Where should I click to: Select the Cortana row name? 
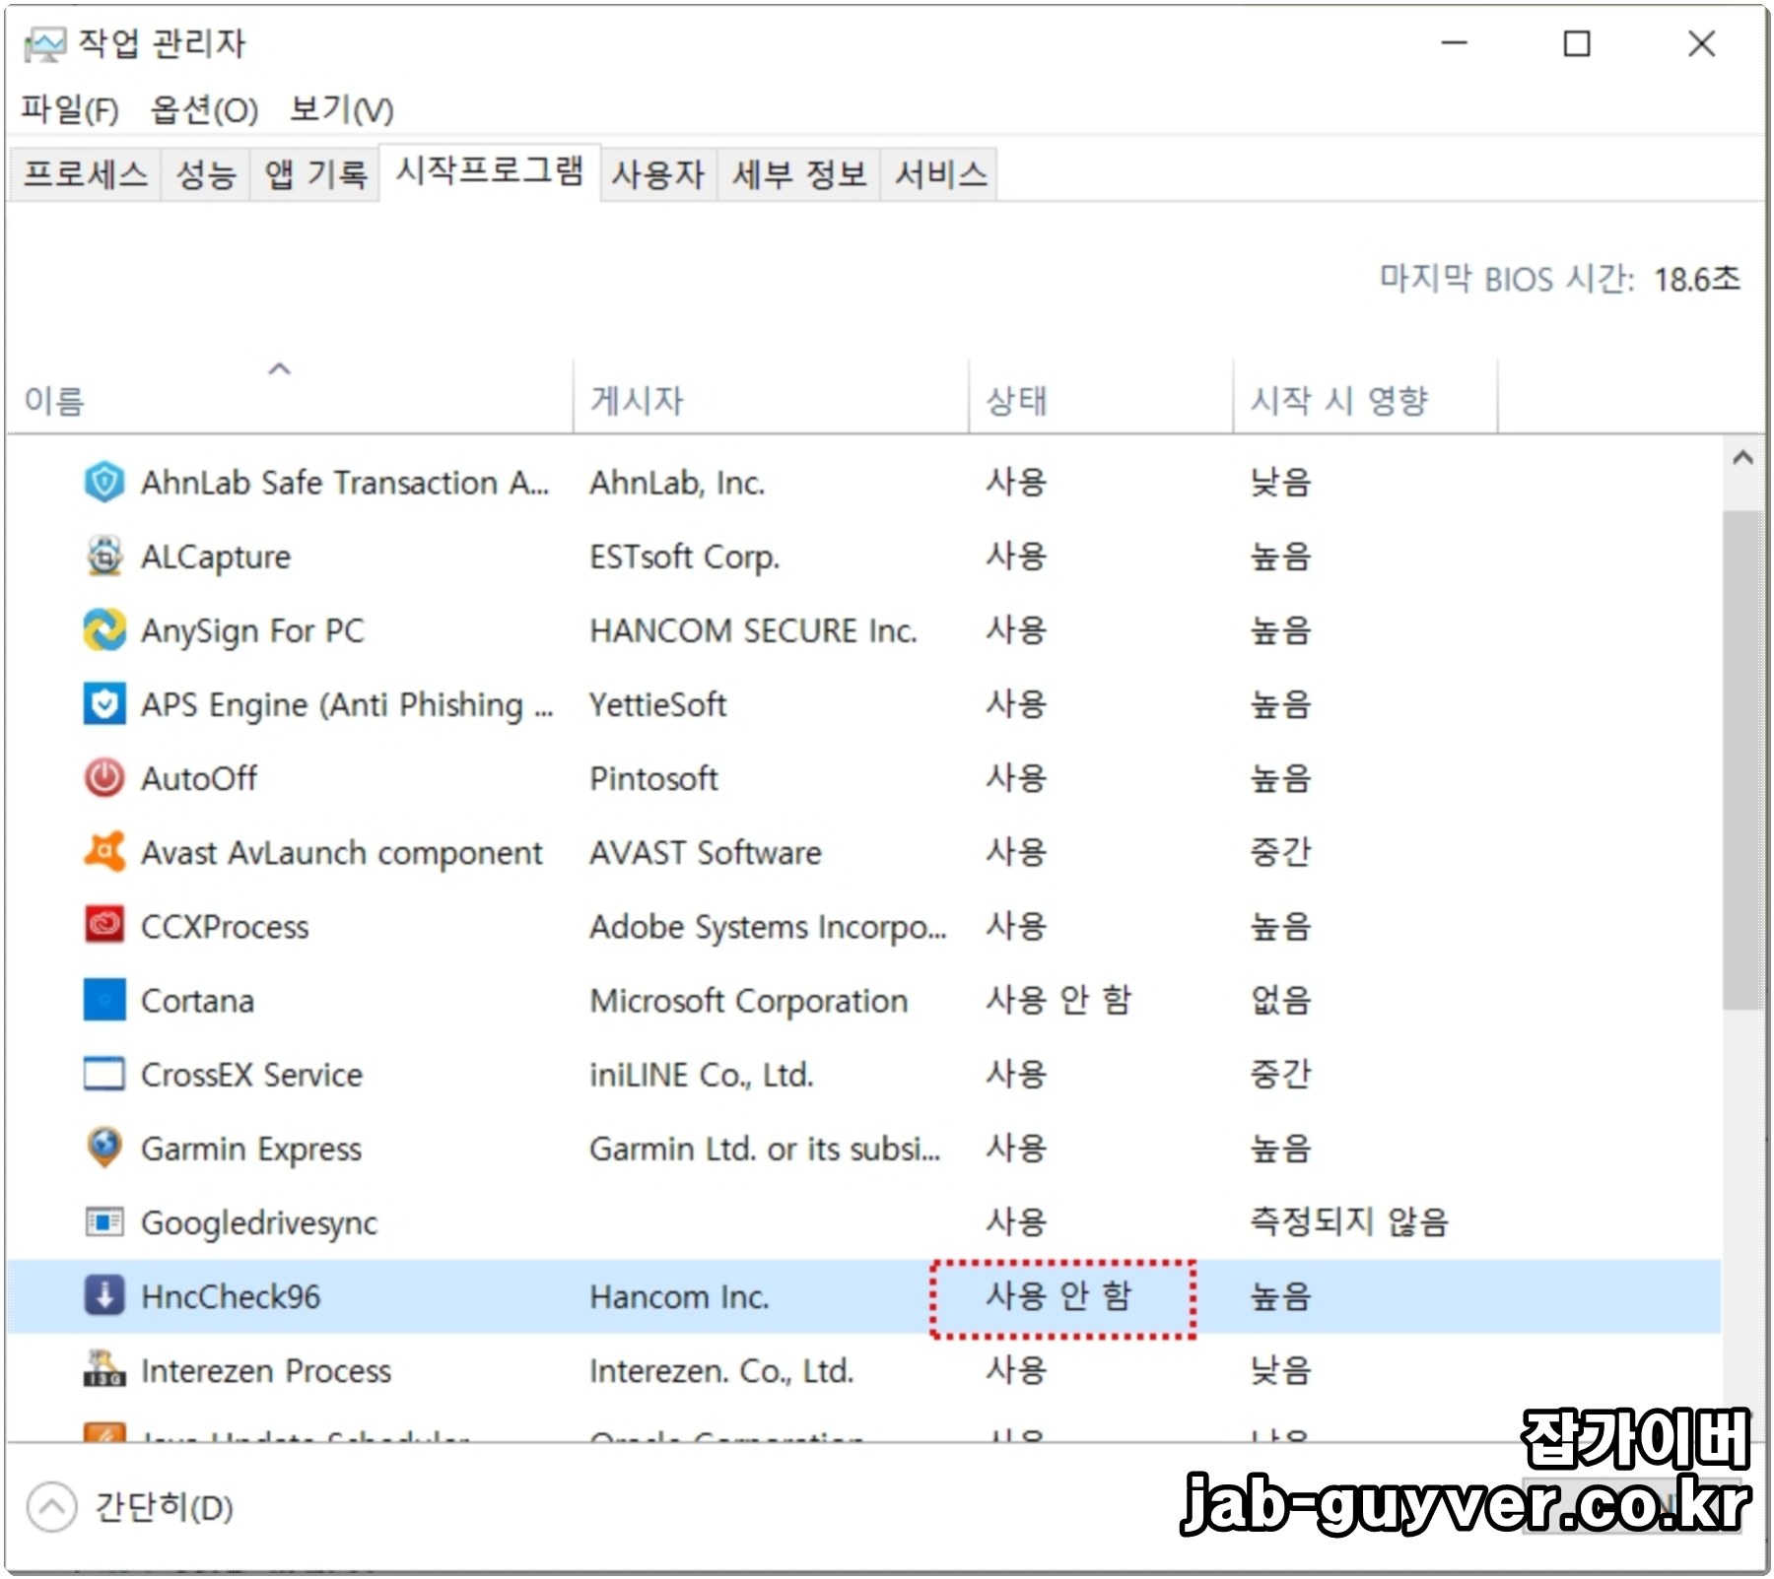(197, 1000)
